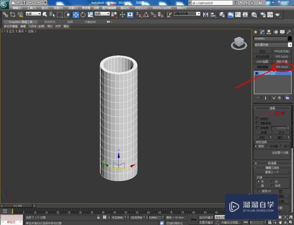Click the render teapot icon
Screen dimensions: 294x225
(x=277, y=15)
